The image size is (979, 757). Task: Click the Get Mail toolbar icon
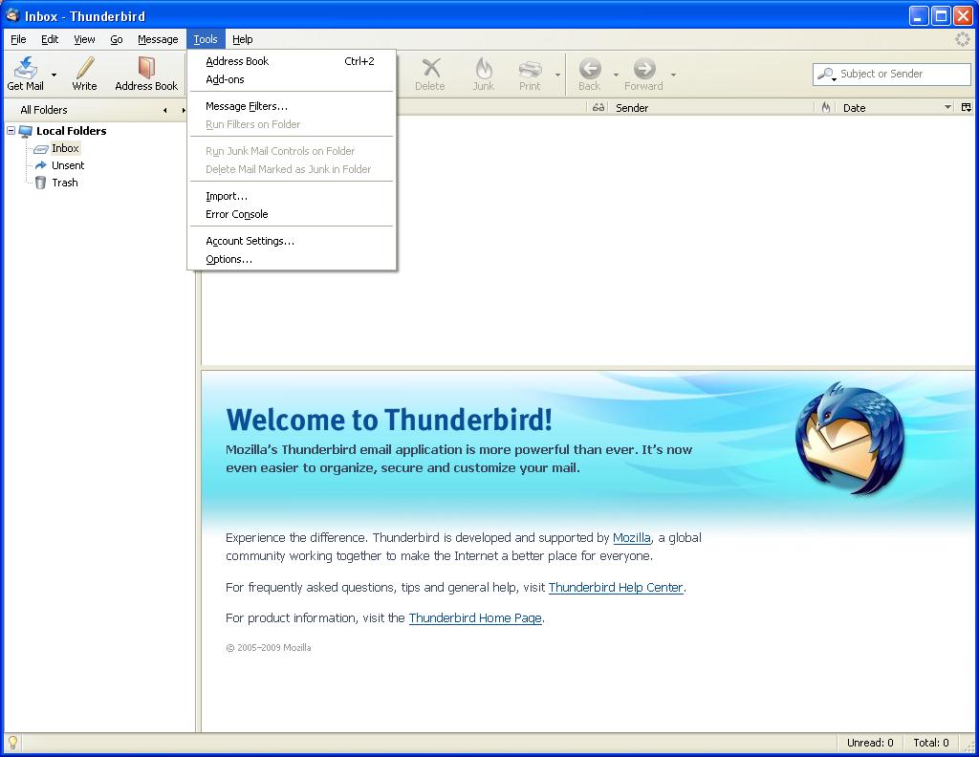click(x=26, y=68)
